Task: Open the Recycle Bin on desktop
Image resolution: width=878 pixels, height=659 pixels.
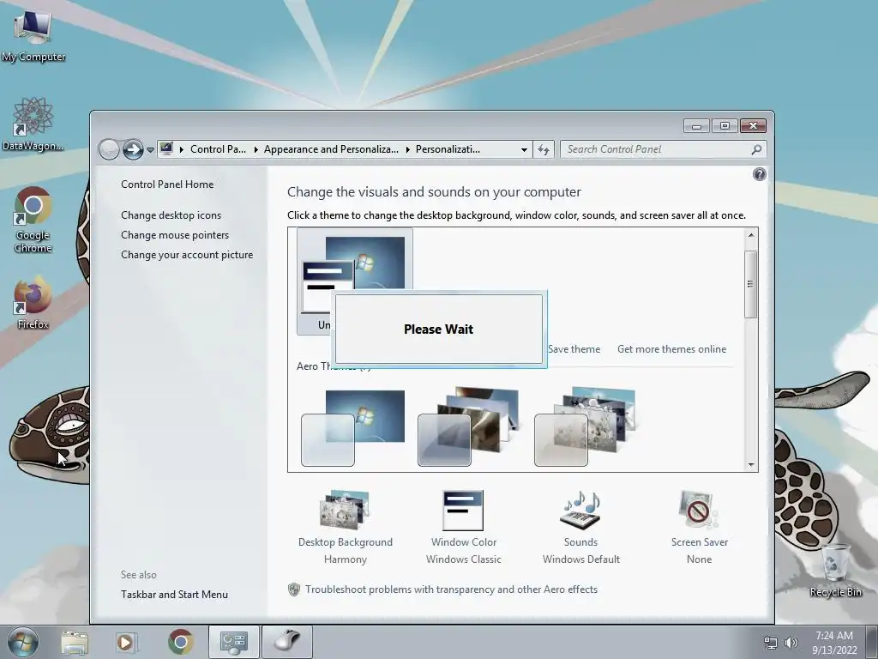Action: [x=835, y=570]
